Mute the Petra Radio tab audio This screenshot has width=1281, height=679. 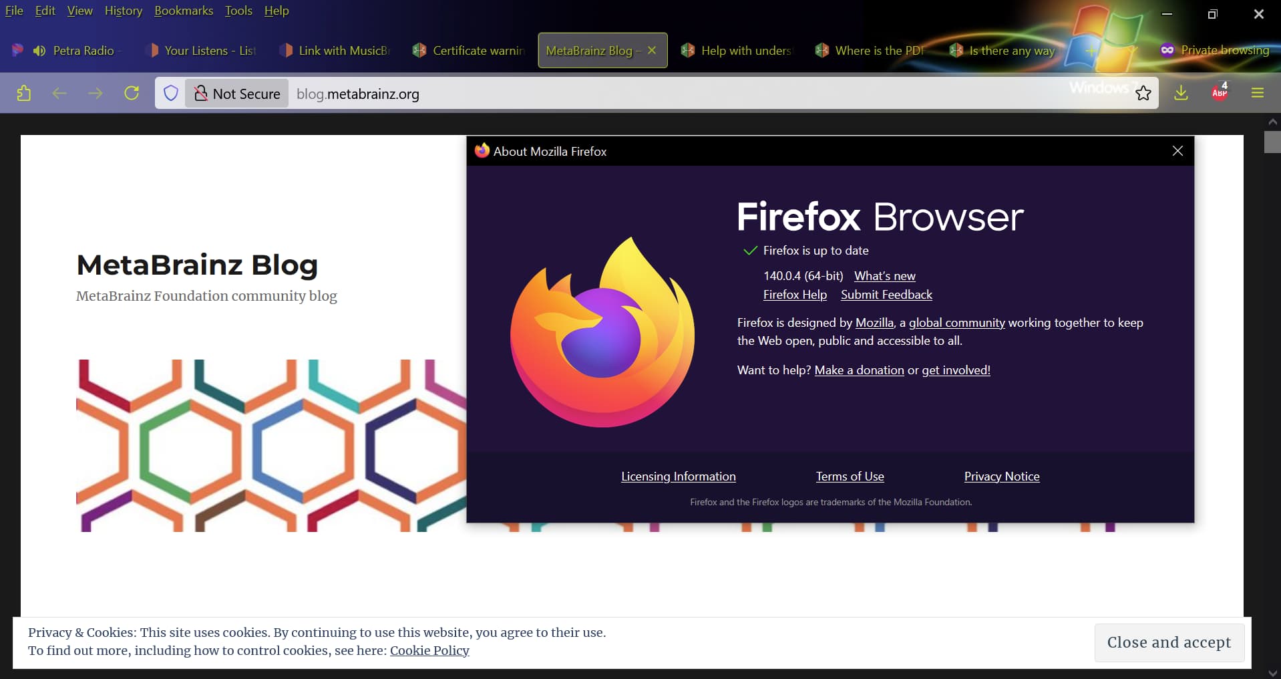click(39, 51)
